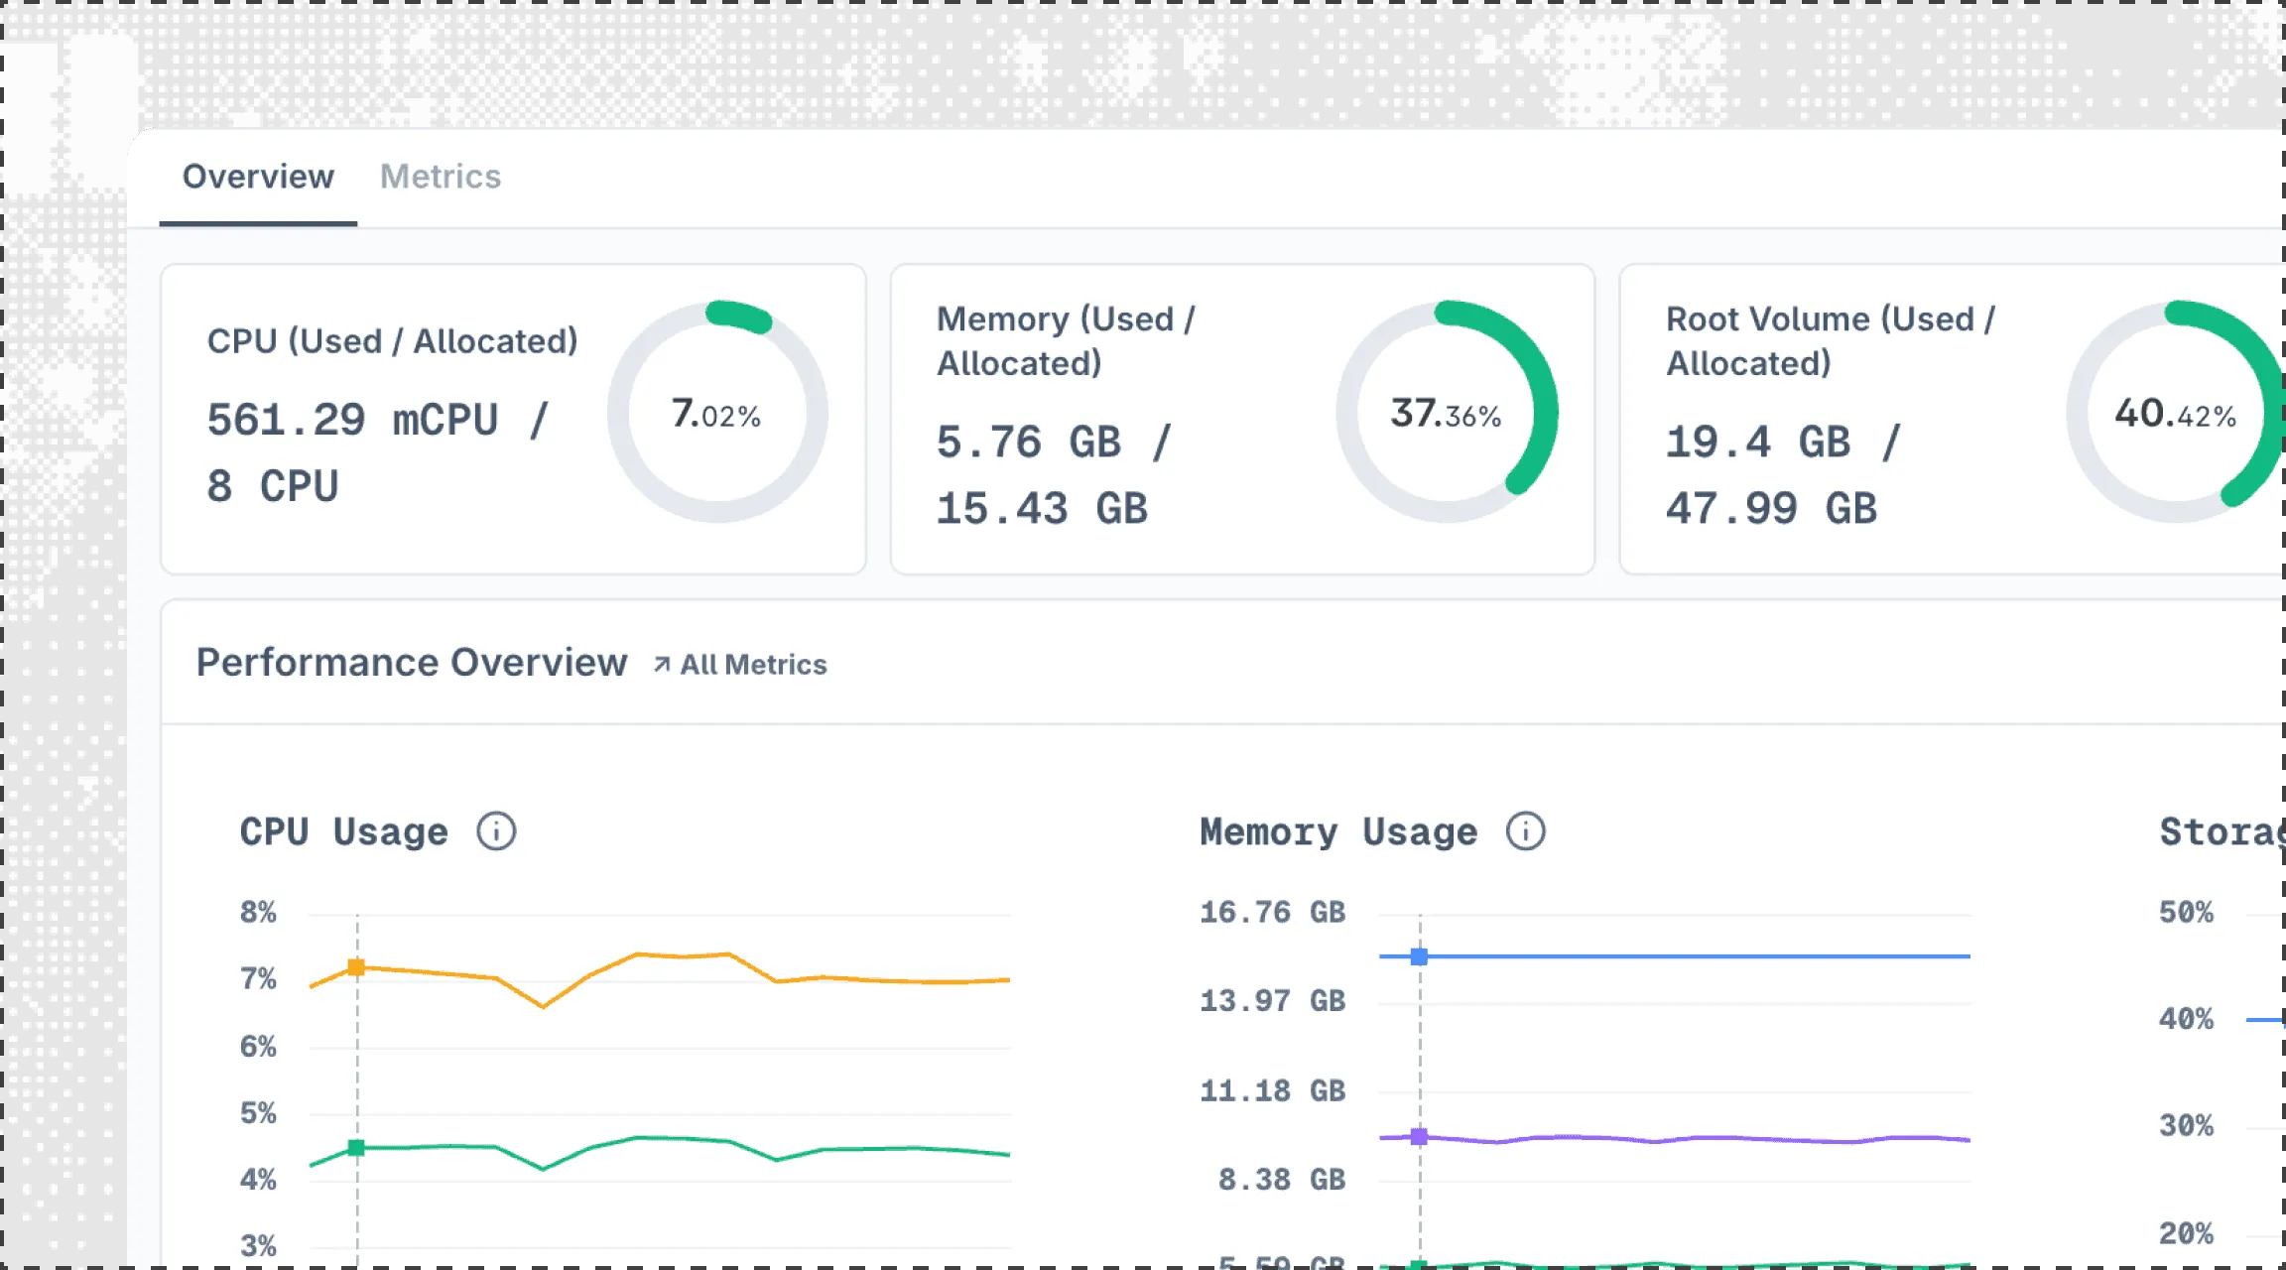This screenshot has width=2286, height=1270.
Task: Click the Memory 37.36% donut gauge
Action: [1447, 413]
